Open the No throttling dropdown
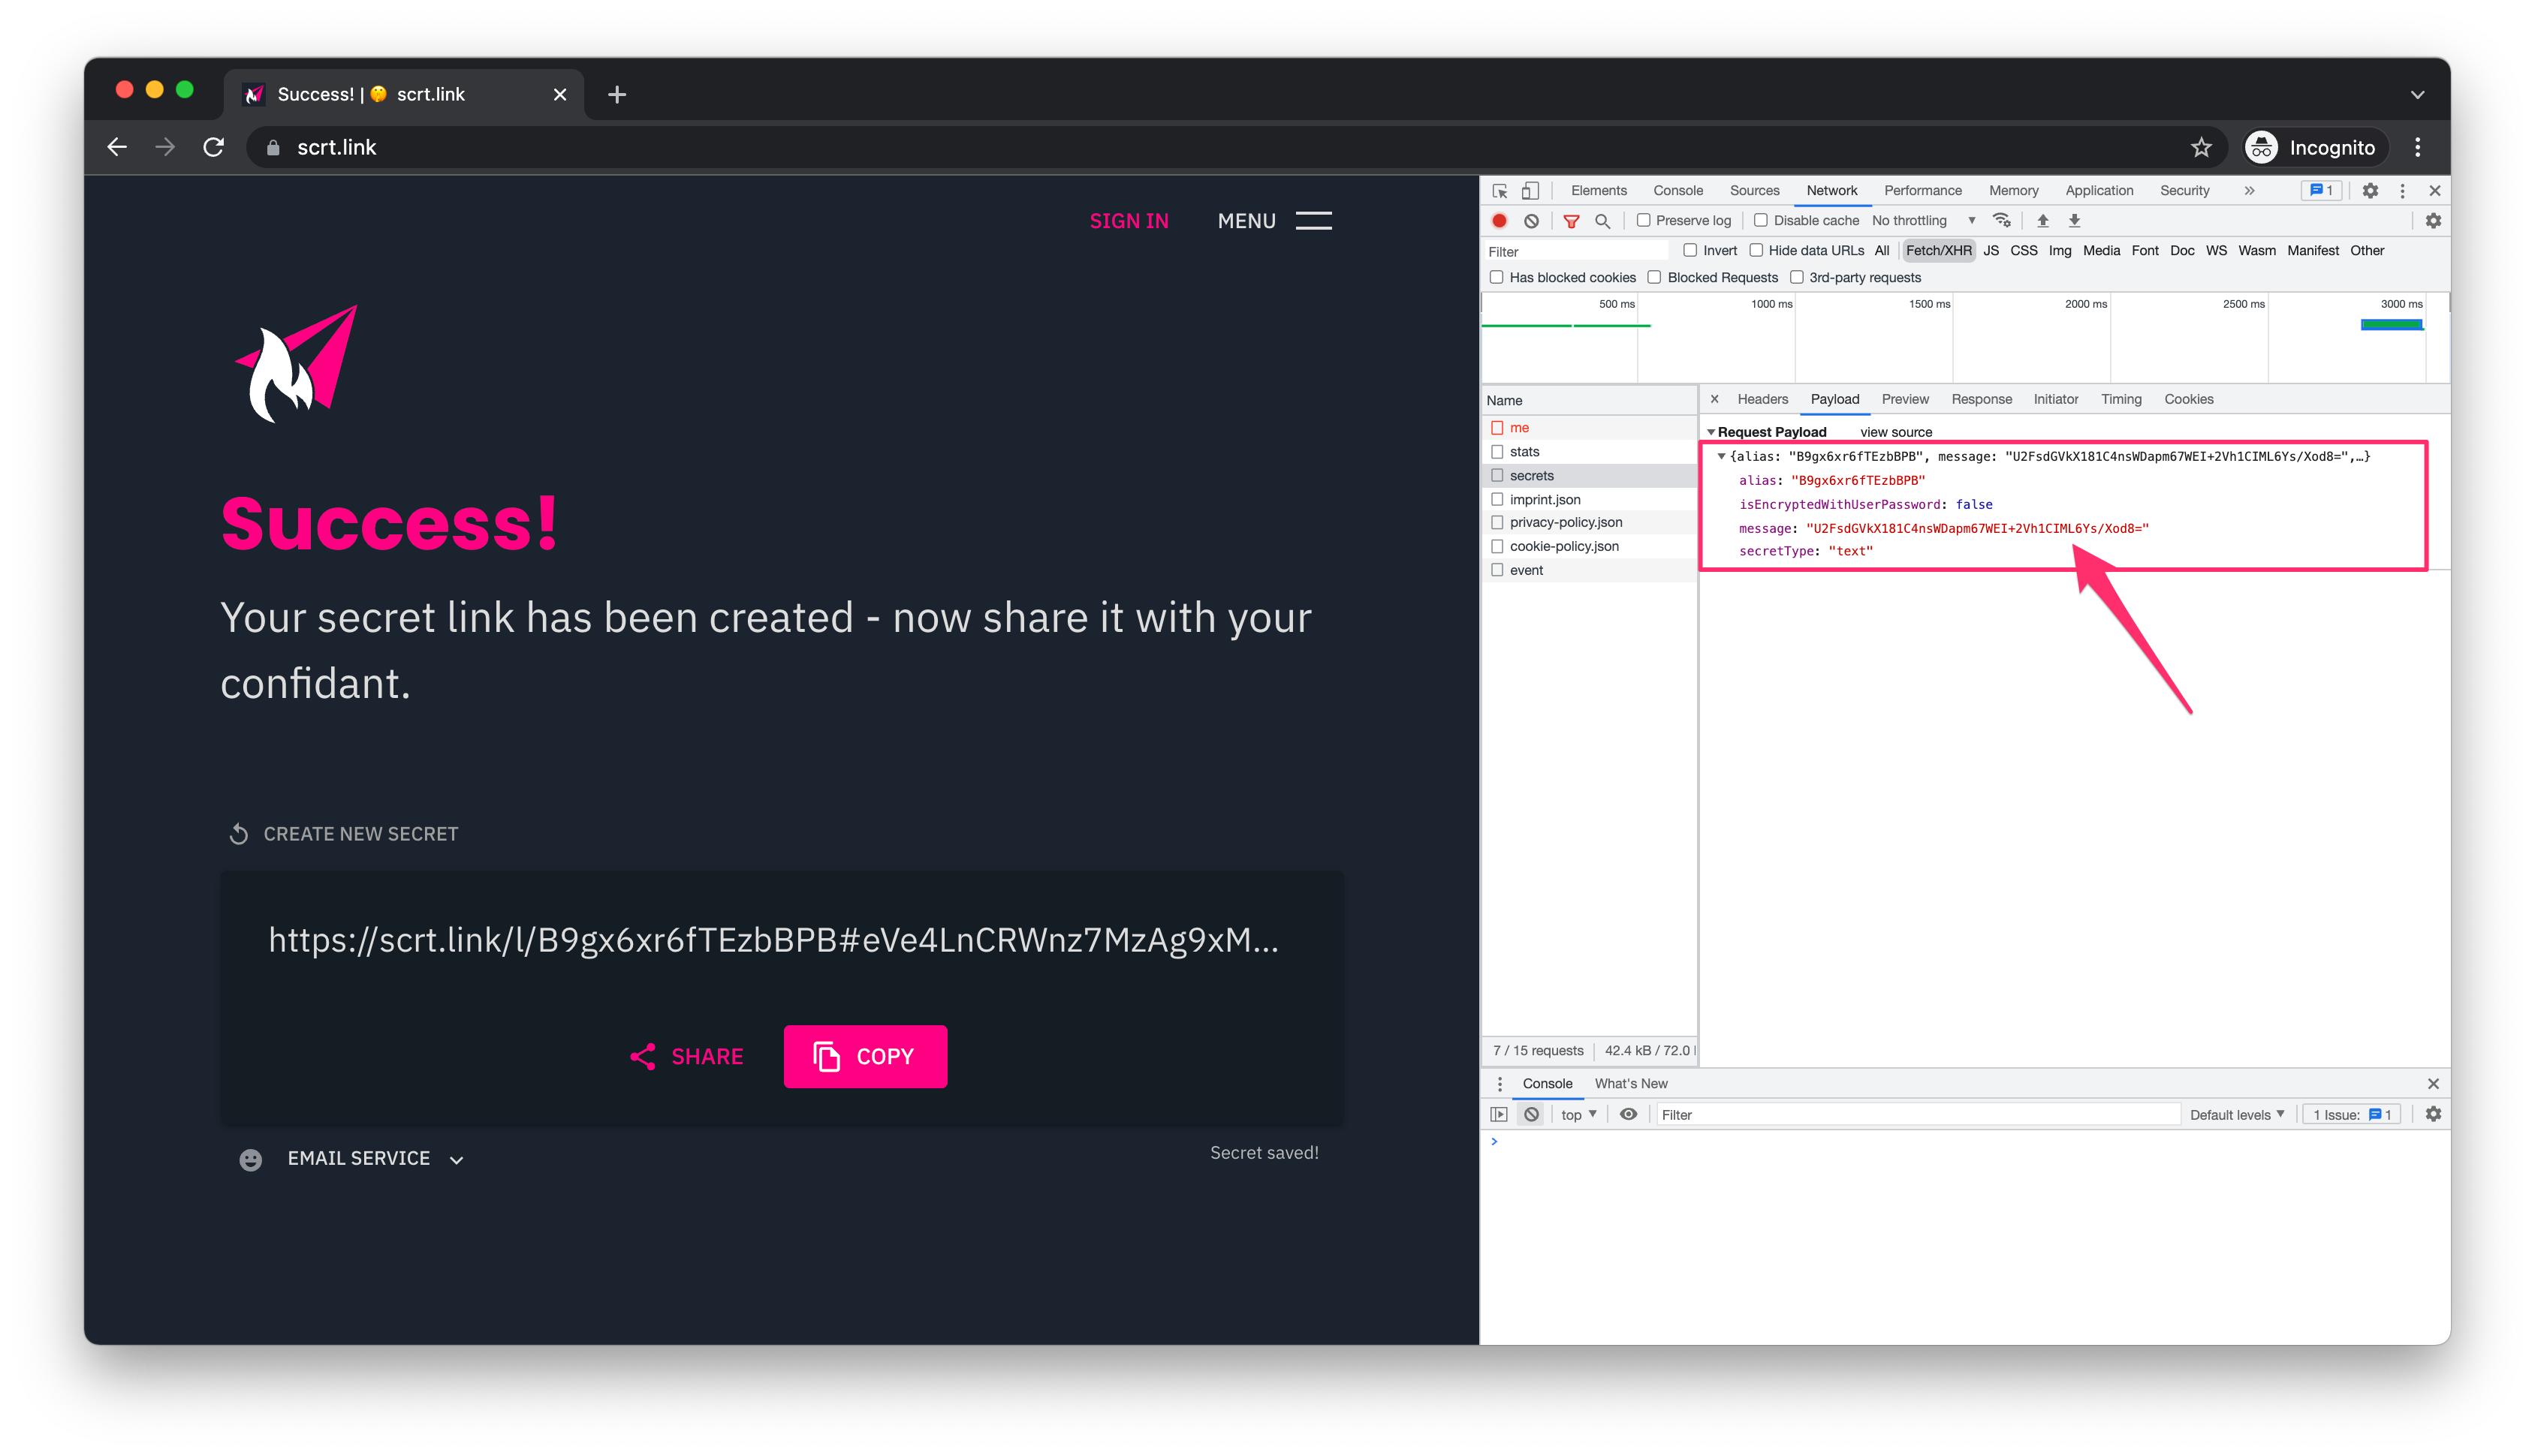Viewport: 2535px width, 1456px height. coord(1923,220)
